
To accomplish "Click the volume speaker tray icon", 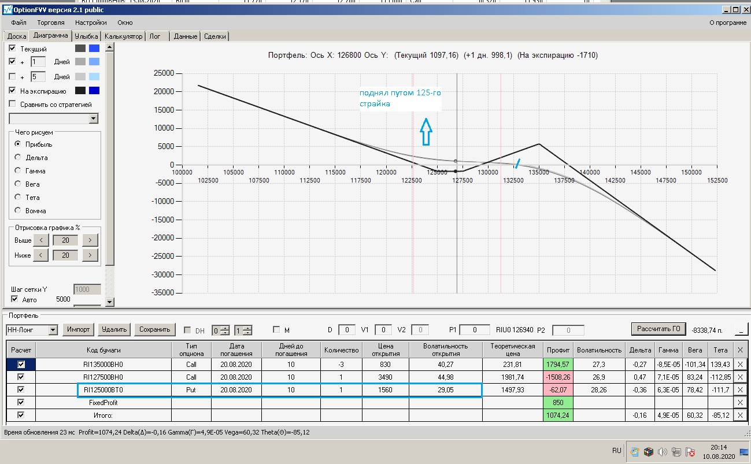I will pyautogui.click(x=662, y=452).
